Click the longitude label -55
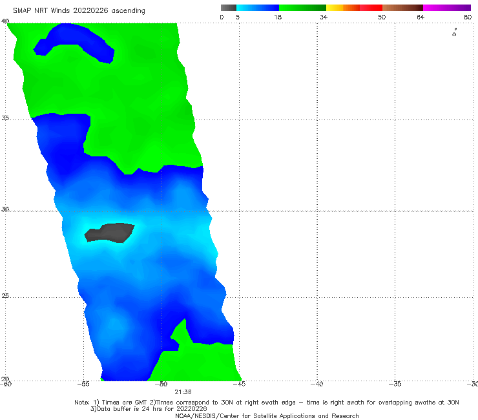The image size is (478, 420). point(83,384)
